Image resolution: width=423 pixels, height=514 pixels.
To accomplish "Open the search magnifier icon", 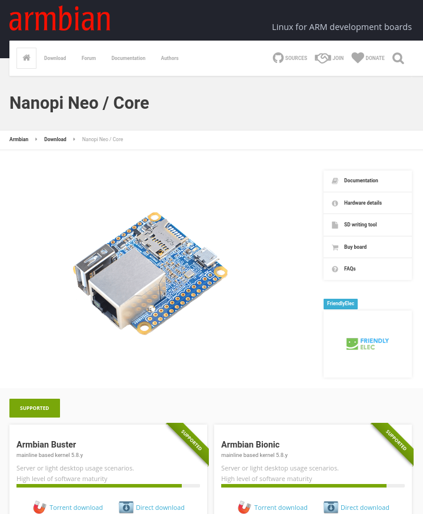I will tap(398, 58).
